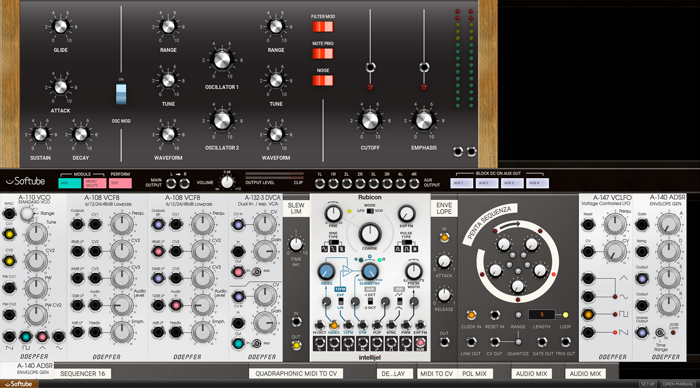Click the A-140 ADSR Gate jack
The width and height of the screenshot is (700, 388).
pos(642,224)
